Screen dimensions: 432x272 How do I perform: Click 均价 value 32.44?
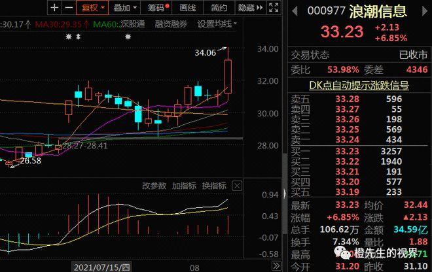[416, 205]
